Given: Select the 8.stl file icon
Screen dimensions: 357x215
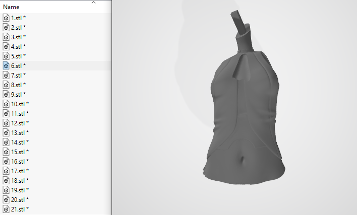Looking at the screenshot, I should [6, 85].
